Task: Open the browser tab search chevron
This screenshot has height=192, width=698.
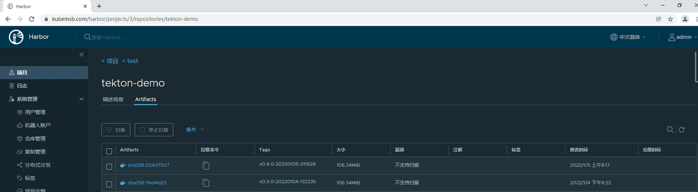Action: coord(646,5)
